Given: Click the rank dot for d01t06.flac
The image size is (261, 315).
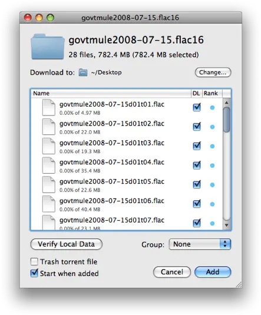Looking at the screenshot, I should (212, 204).
